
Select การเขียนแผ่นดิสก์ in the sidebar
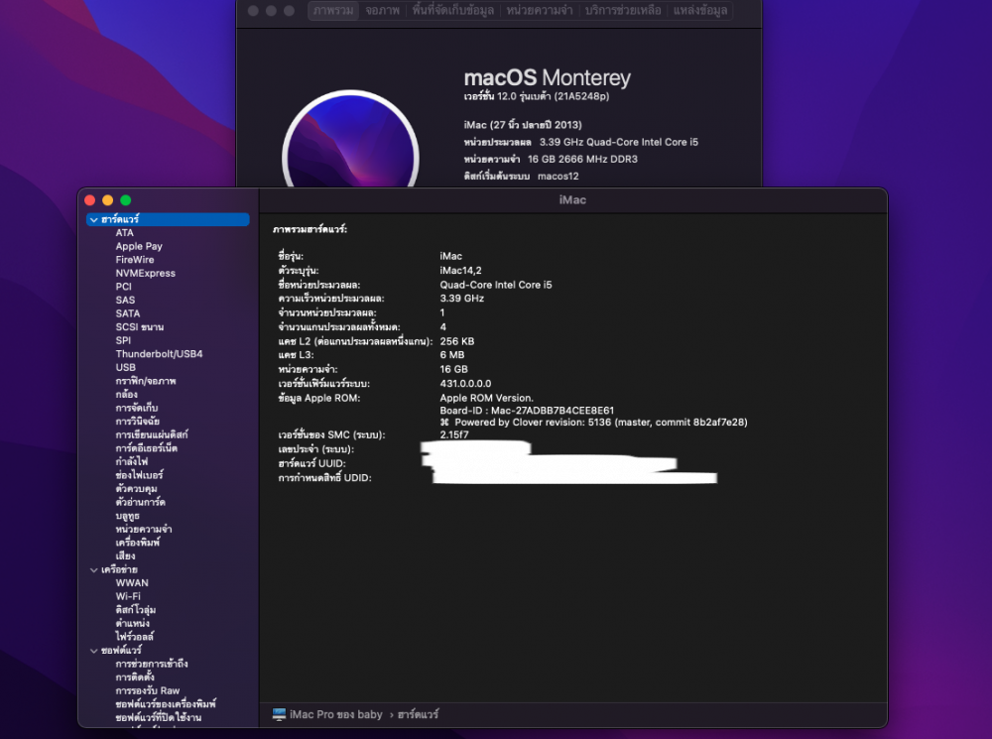coord(151,434)
